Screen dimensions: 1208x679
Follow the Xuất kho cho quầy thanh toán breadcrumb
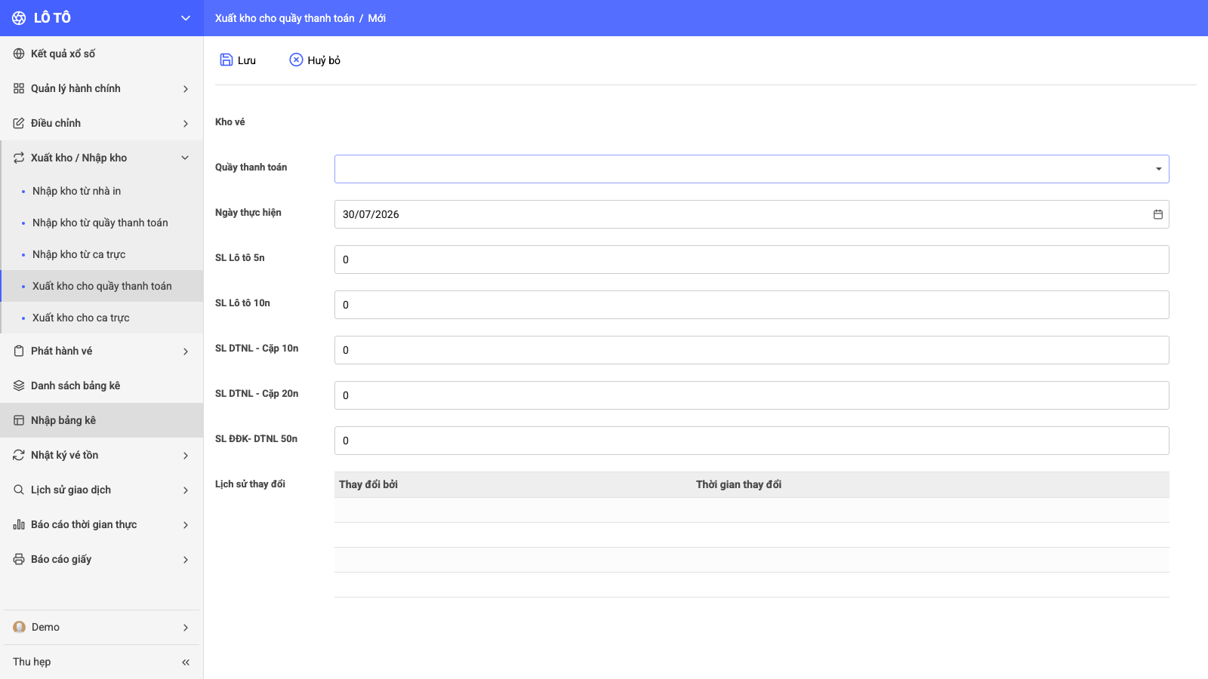pyautogui.click(x=285, y=18)
